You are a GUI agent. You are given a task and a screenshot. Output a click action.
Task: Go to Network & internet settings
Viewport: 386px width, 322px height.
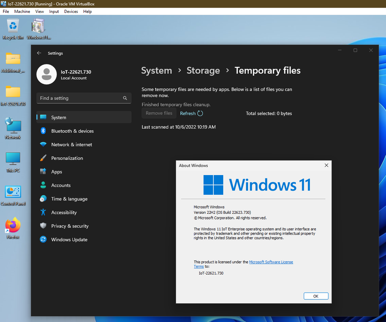pyautogui.click(x=84, y=144)
